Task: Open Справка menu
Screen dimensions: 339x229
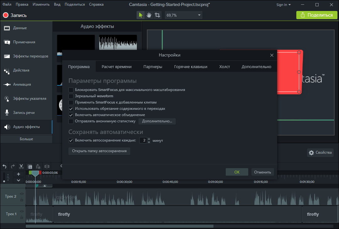Action: [96, 4]
